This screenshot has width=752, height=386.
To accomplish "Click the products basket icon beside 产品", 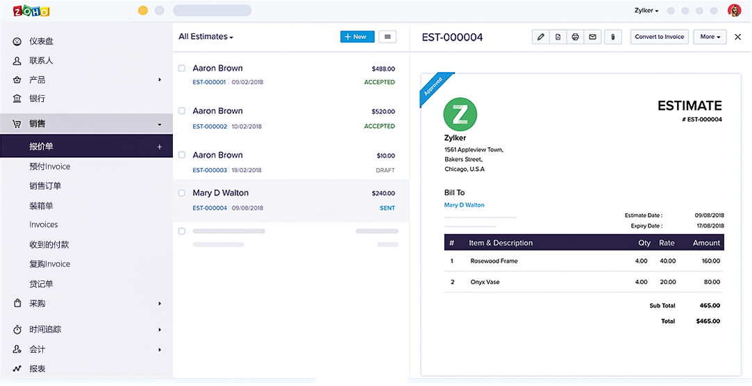I will (x=17, y=80).
